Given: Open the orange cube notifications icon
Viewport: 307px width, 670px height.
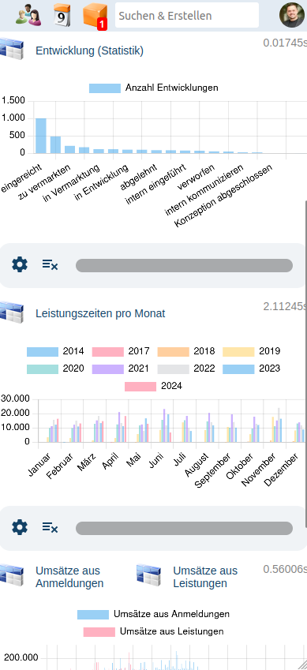Looking at the screenshot, I should coord(95,17).
